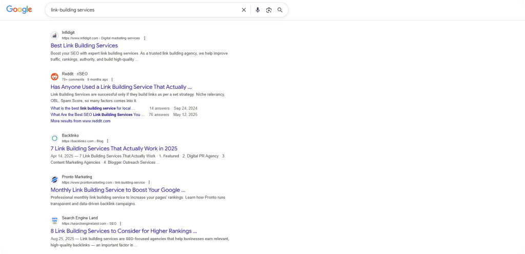Image resolution: width=525 pixels, height=254 pixels.
Task: Click the '70+ comments · 9 months ago' text
Action: (85, 80)
